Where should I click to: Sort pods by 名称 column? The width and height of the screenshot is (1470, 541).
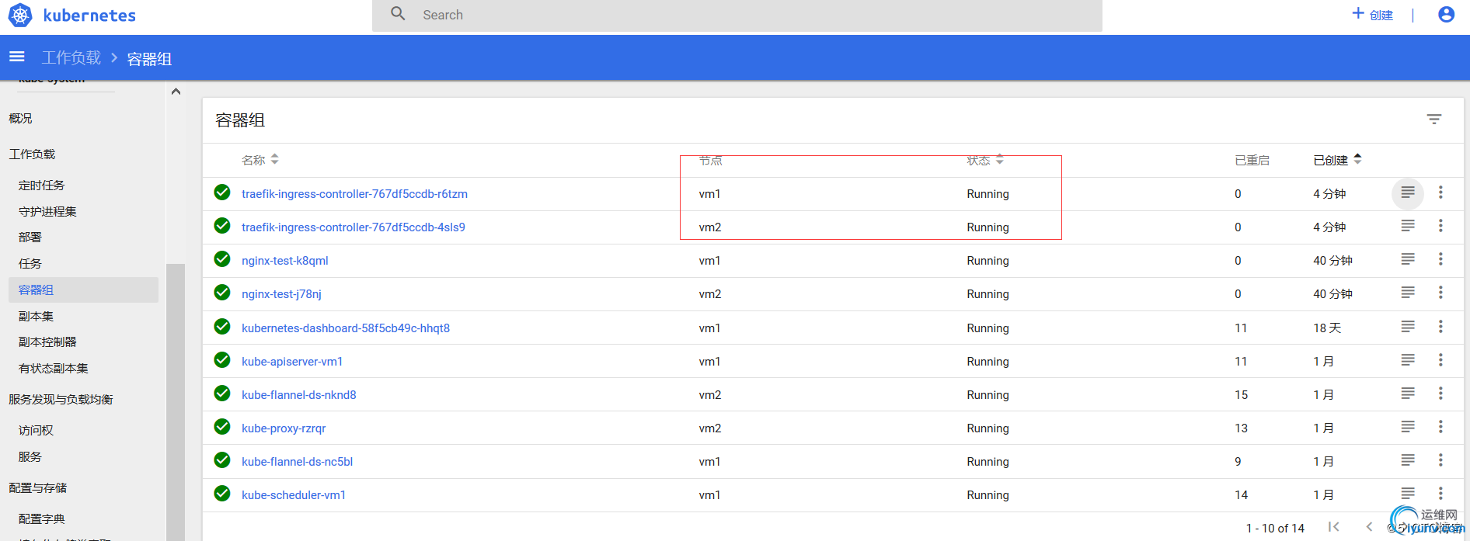point(260,160)
